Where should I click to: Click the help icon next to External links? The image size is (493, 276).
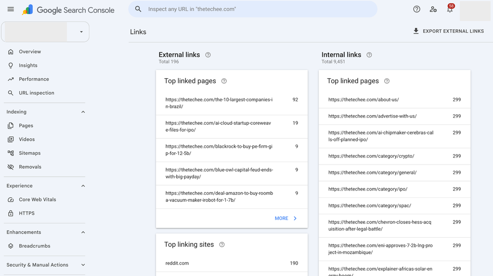pos(208,55)
